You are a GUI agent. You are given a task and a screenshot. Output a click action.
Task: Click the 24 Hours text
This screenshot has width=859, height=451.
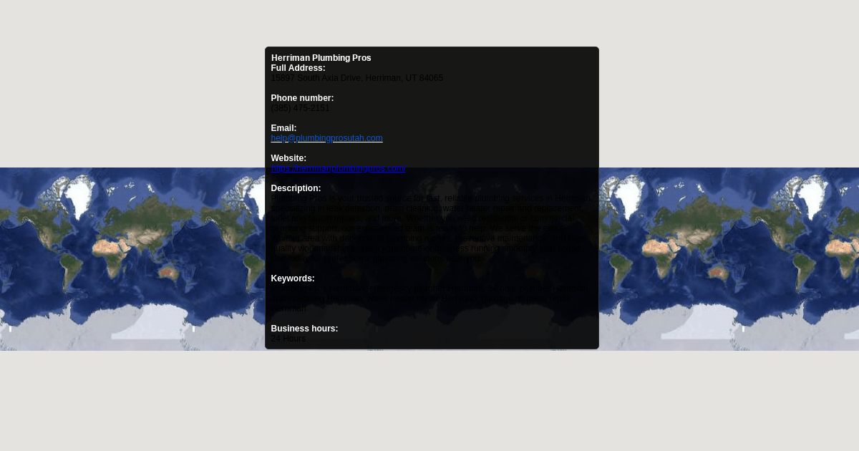tap(288, 339)
